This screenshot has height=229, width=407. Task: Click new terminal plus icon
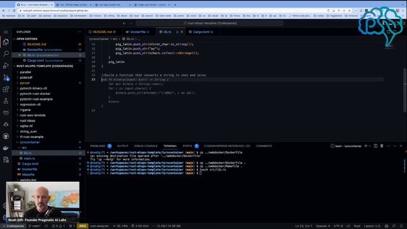coord(366,146)
